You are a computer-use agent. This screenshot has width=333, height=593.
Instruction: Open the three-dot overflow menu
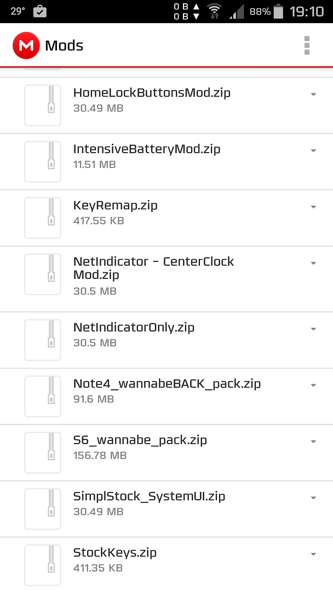click(x=307, y=46)
